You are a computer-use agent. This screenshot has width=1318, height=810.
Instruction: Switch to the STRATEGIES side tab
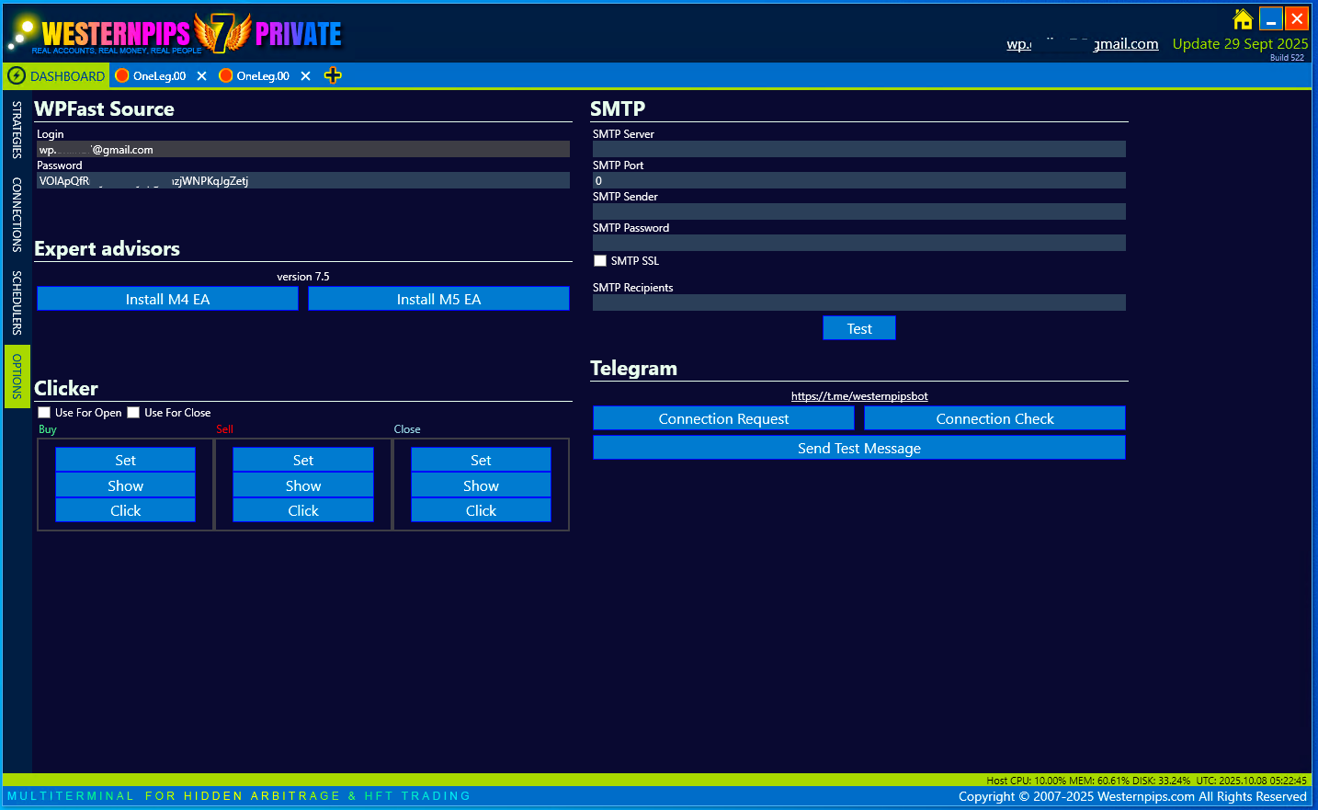tap(17, 130)
